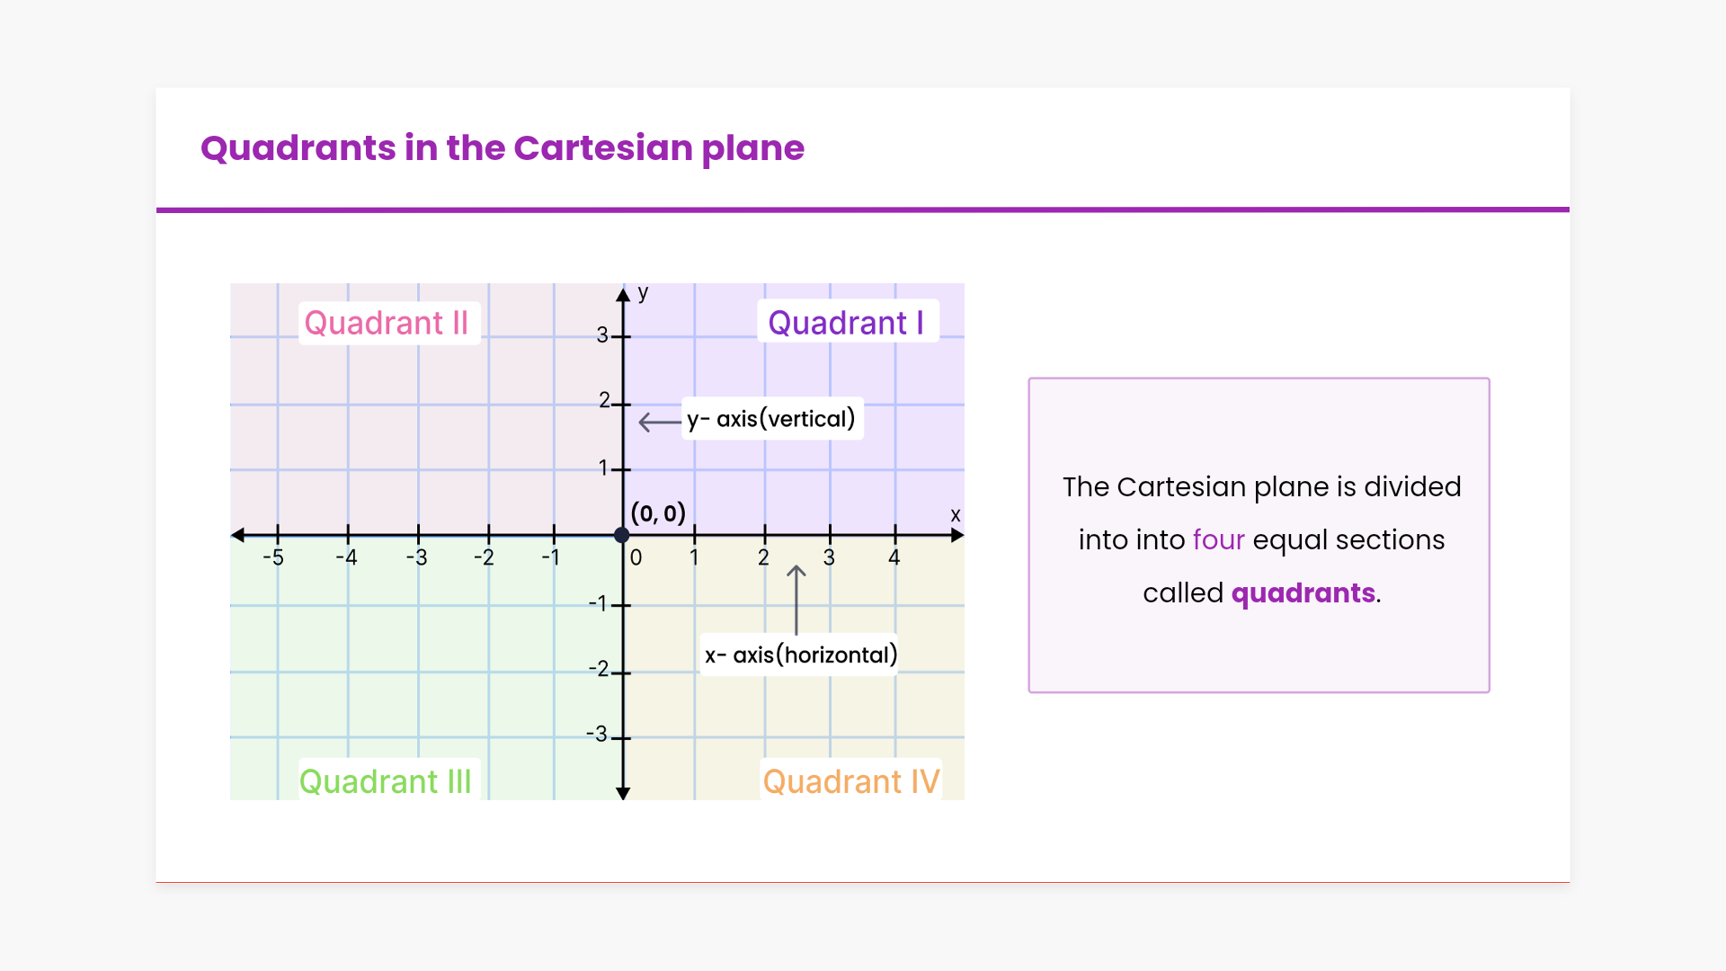Click the arrowhead at bottom of y-axis

(623, 792)
